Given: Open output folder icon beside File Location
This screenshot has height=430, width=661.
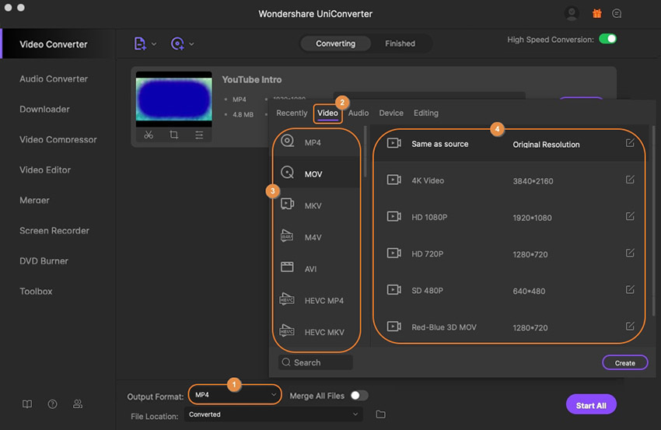Looking at the screenshot, I should click(380, 414).
